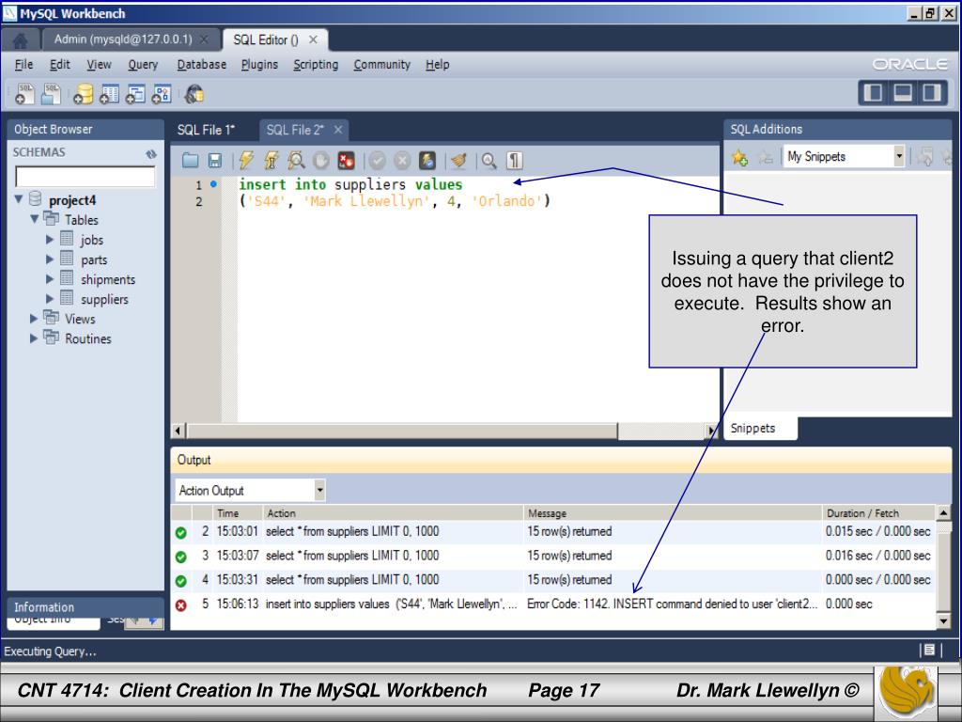This screenshot has width=962, height=722.
Task: Toggle the right sidebar panel view
Action: click(x=932, y=93)
